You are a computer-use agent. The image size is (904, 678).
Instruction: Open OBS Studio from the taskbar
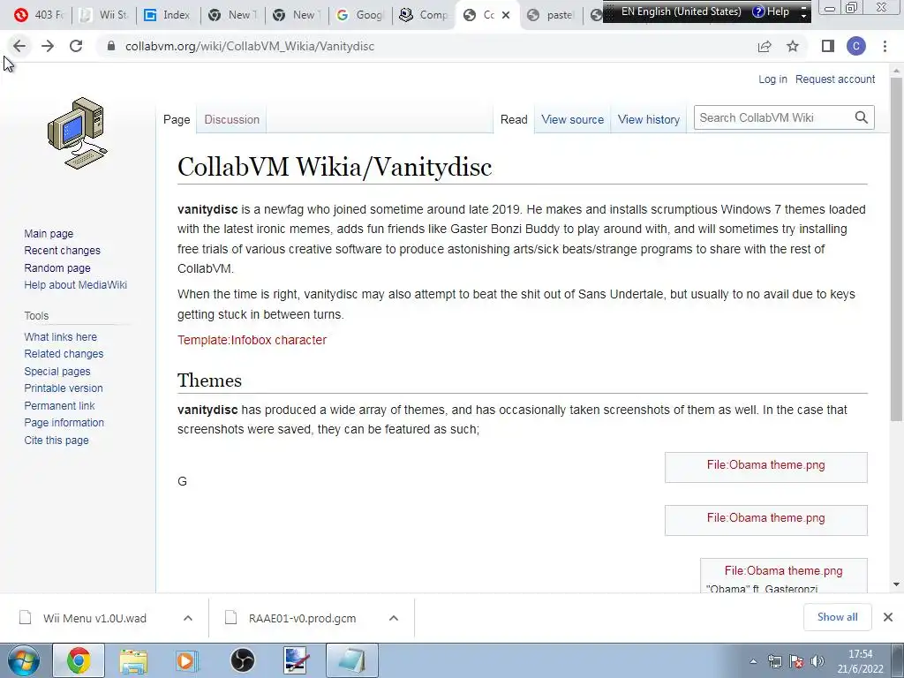[x=242, y=660]
